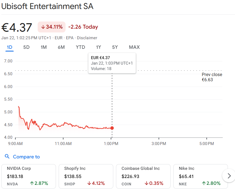The height and width of the screenshot is (190, 235).
Task: Click the Compare to link
Action: [26, 157]
